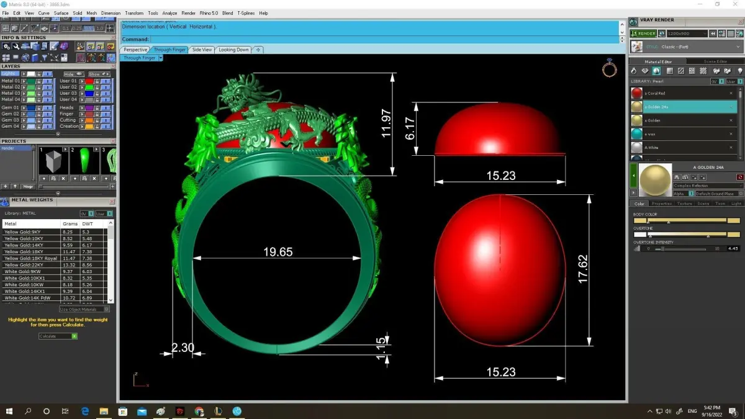Toggle the User library switch in Metal Weights
Screen dimensions: 745x419
point(105,214)
